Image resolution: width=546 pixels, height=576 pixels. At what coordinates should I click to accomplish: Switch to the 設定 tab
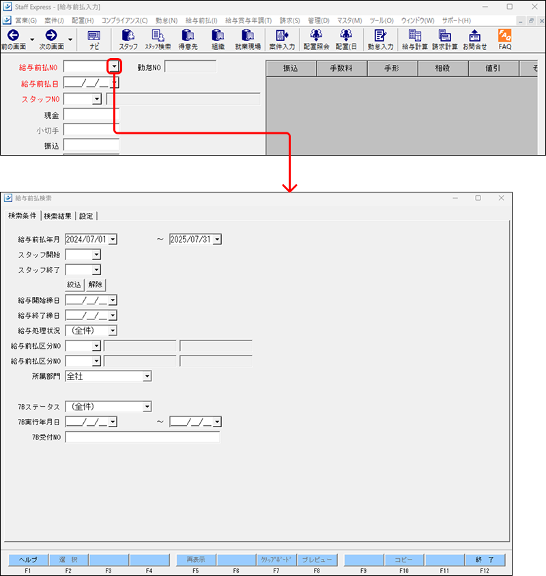(87, 216)
